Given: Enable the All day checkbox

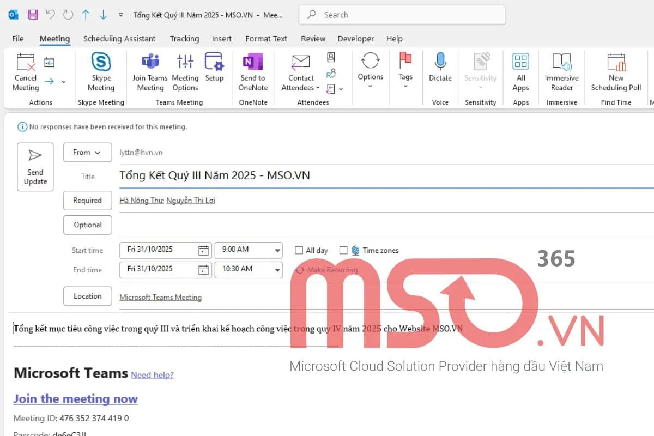Looking at the screenshot, I should click(x=299, y=250).
